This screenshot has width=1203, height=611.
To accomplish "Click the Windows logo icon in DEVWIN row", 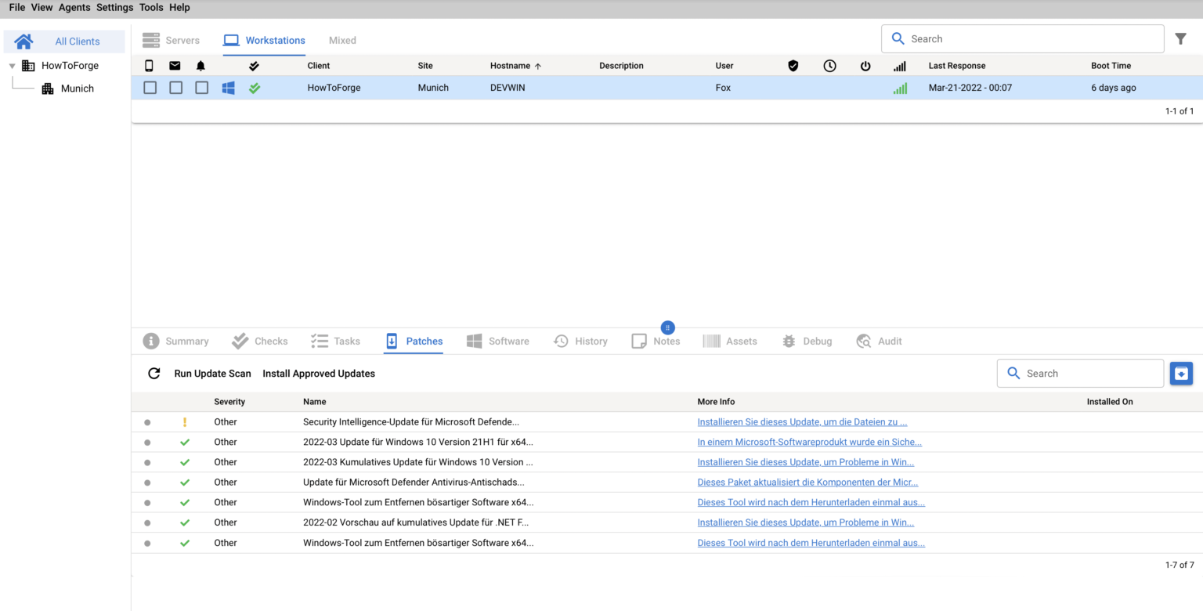I will click(228, 88).
